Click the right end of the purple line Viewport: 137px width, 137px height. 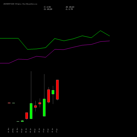click(110, 41)
